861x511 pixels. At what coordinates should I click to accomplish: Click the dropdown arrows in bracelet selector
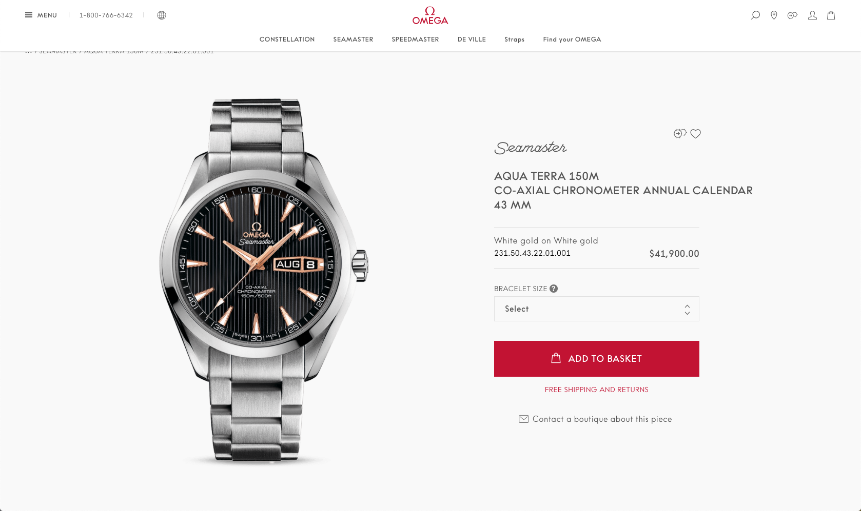(687, 309)
